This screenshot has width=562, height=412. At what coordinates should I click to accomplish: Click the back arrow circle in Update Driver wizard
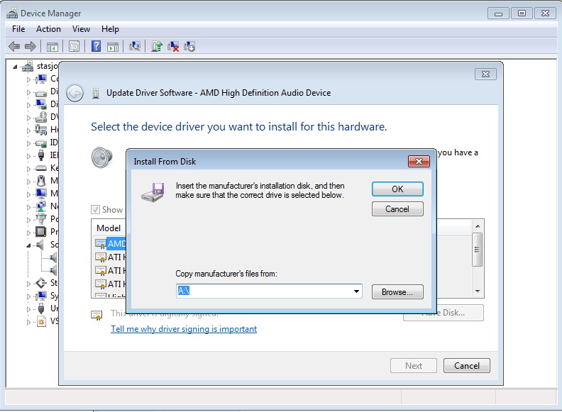[75, 94]
